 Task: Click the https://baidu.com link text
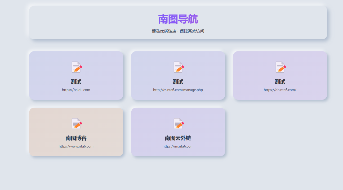pos(76,90)
